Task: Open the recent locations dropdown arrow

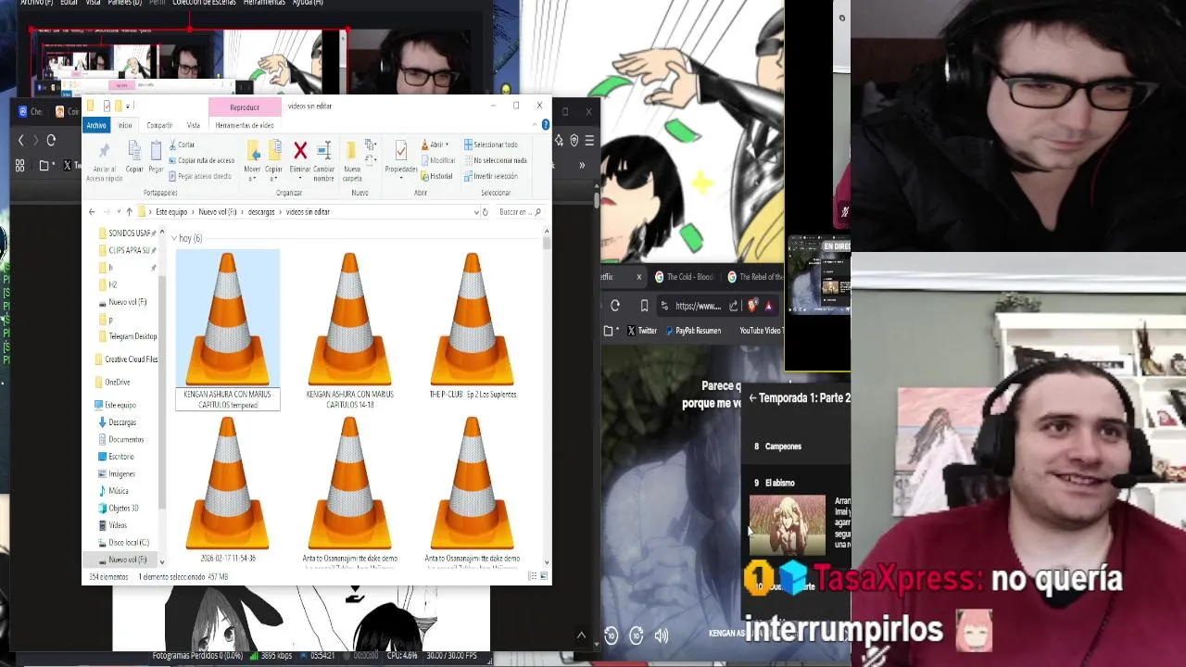Action: (117, 212)
